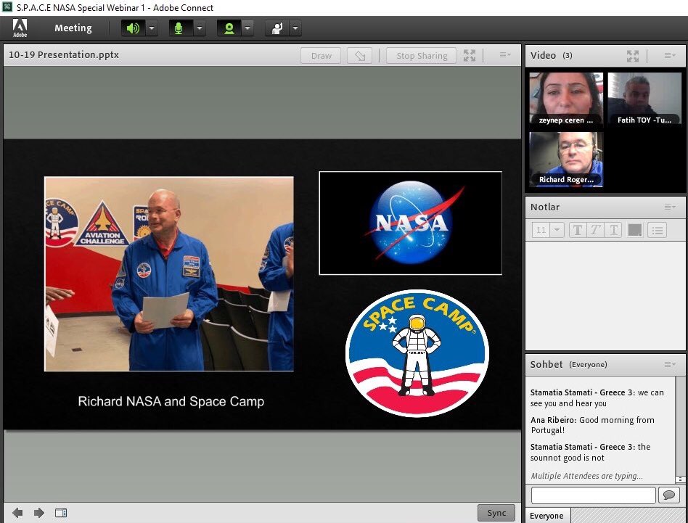Go to the next slide arrow
Viewport: 688px width, 523px height.
[x=39, y=512]
